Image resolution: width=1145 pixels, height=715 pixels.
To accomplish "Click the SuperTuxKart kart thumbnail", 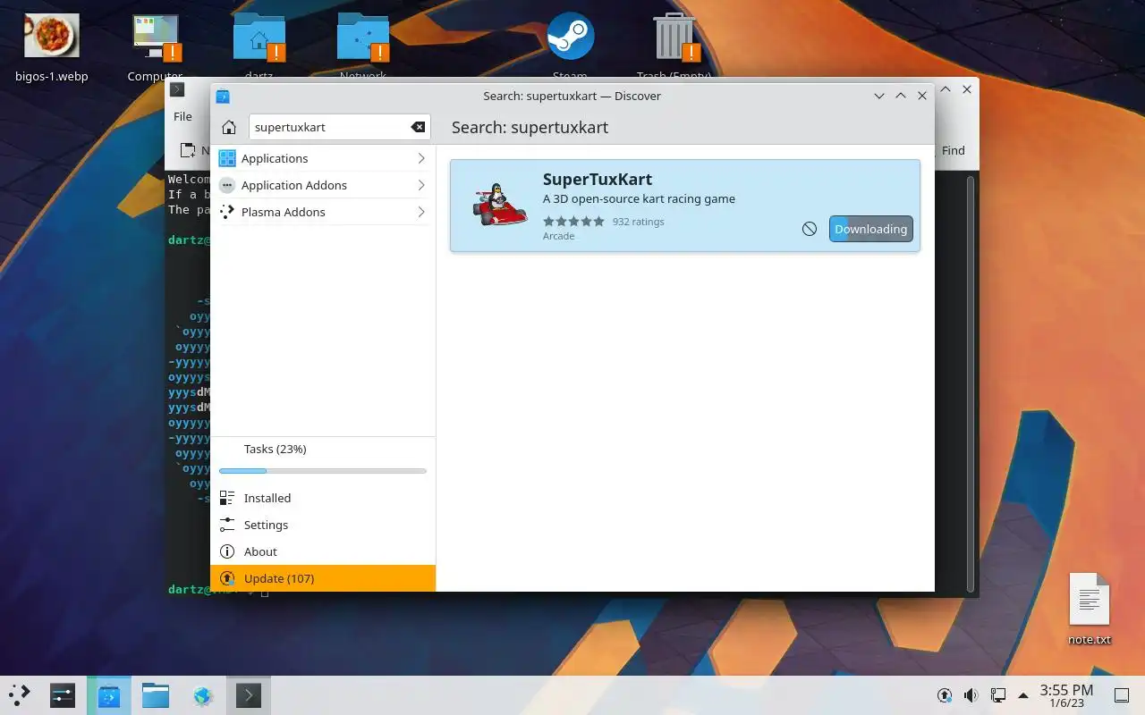I will pyautogui.click(x=499, y=205).
